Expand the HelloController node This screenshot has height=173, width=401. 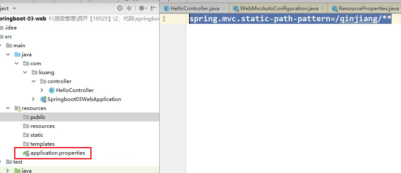tap(42, 90)
